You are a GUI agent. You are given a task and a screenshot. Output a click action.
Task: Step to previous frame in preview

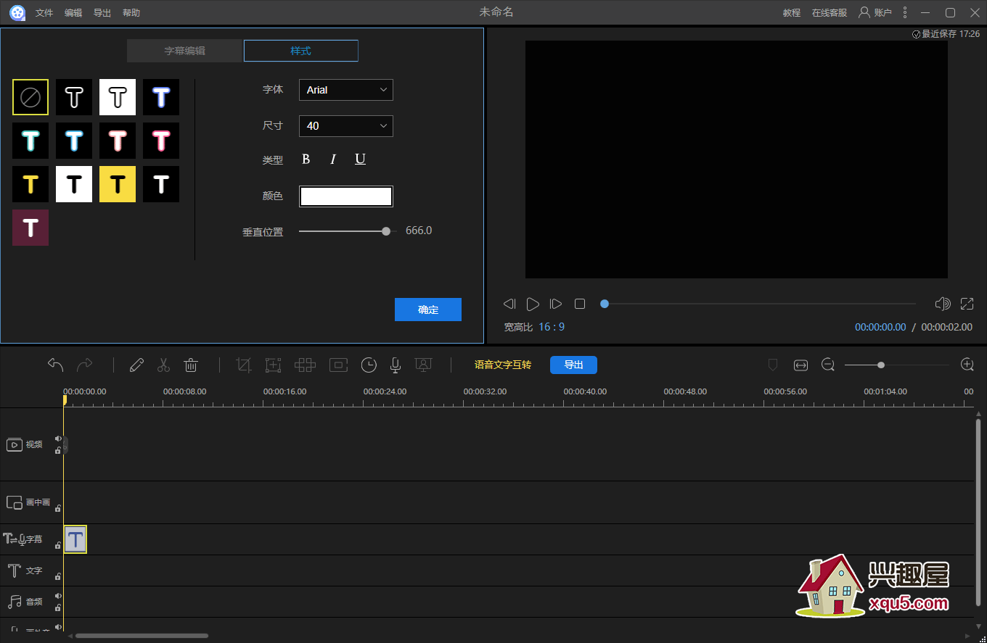(509, 304)
